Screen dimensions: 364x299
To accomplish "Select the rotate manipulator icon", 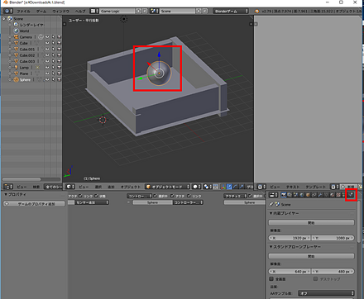I will point(235,187).
